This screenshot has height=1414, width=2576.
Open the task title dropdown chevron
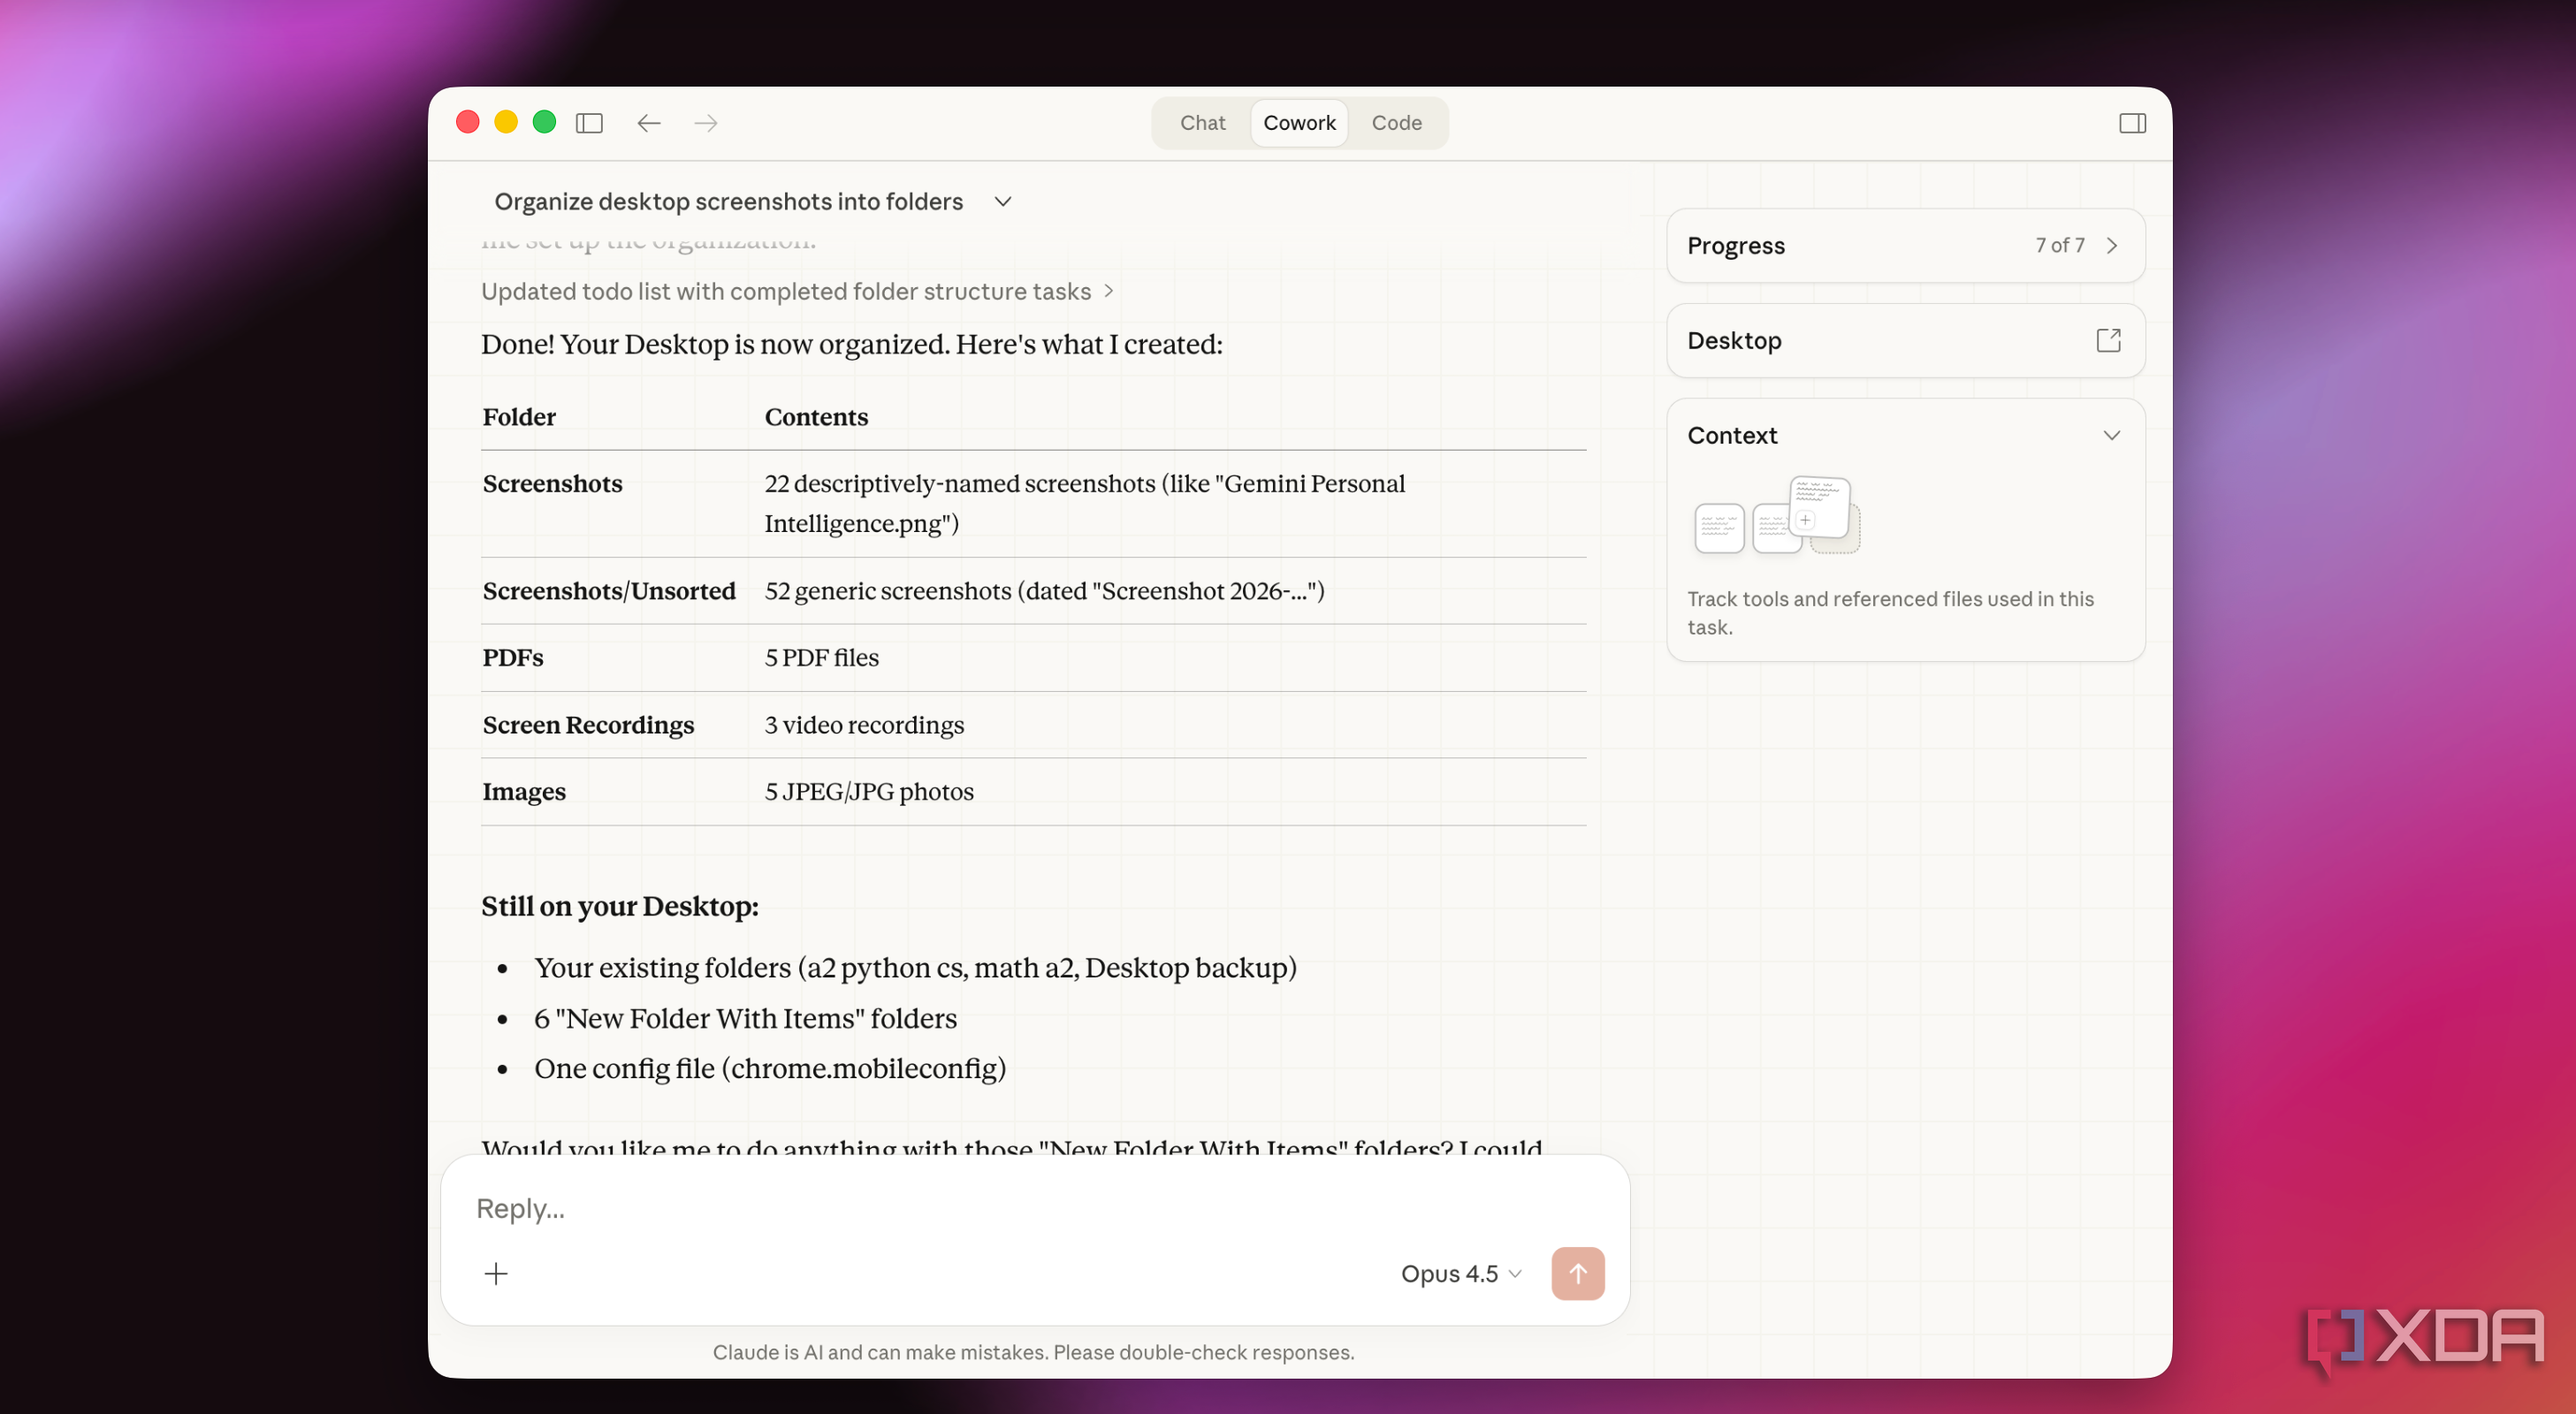[x=1003, y=202]
